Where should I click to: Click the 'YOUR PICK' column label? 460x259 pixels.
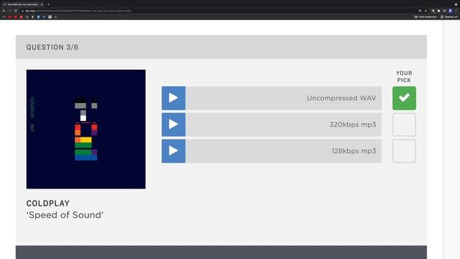pyautogui.click(x=404, y=77)
